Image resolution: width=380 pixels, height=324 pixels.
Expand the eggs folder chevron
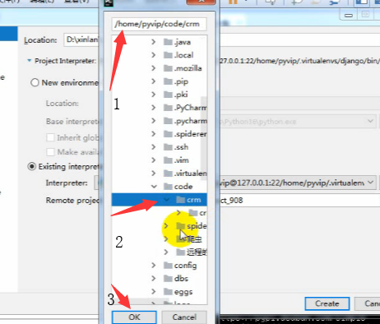[154, 292]
